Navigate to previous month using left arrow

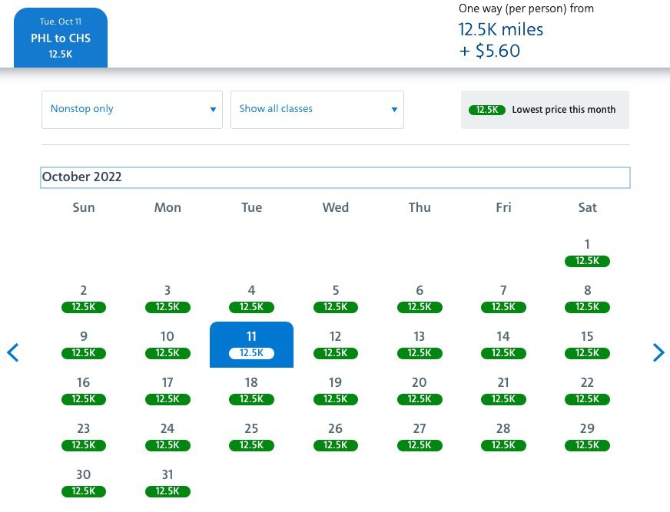click(x=12, y=352)
